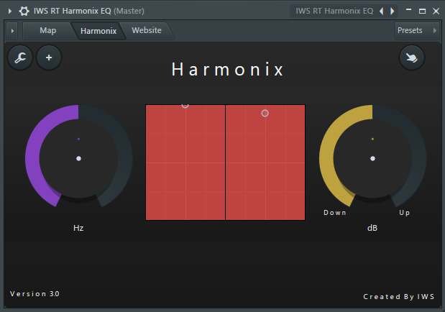Click the yellow dB knob

[x=372, y=158]
